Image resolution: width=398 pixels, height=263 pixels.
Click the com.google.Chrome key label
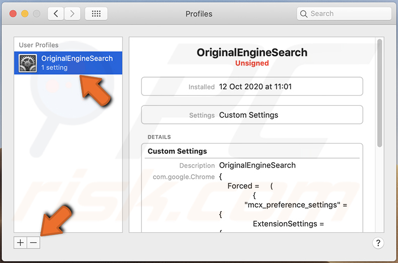183,177
